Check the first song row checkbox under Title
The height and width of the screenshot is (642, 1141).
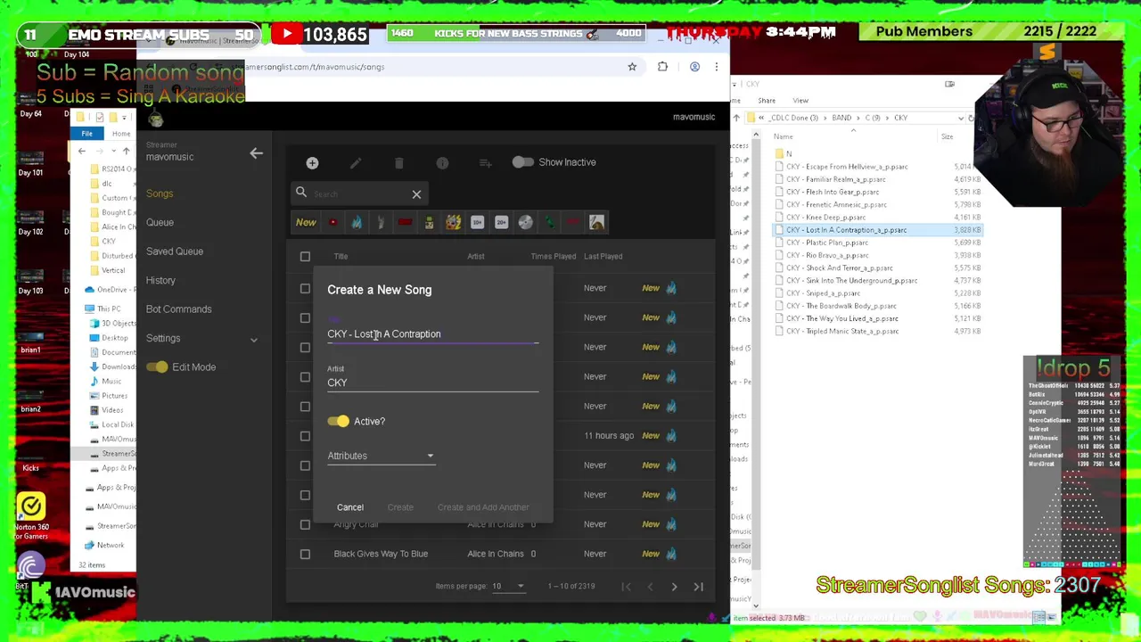(305, 288)
